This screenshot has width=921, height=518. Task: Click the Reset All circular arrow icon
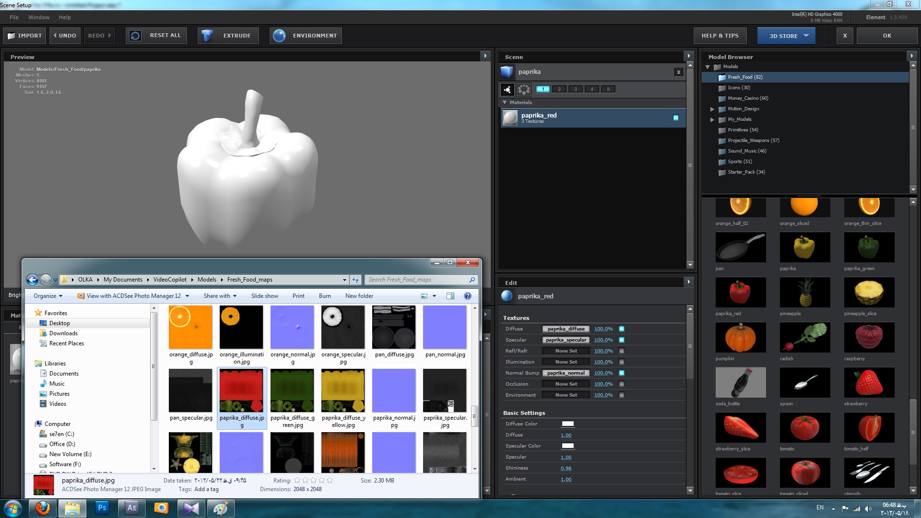(136, 35)
